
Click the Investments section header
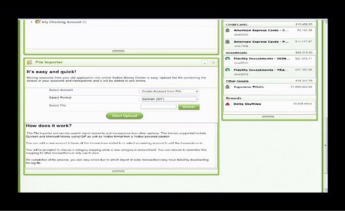coord(270,53)
